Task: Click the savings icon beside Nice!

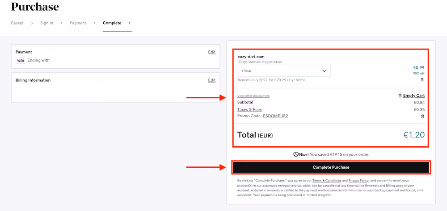Action: coord(295,154)
